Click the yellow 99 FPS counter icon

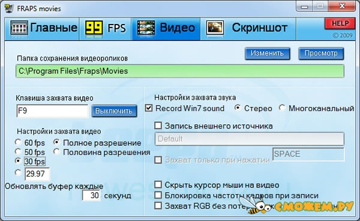coord(94,28)
